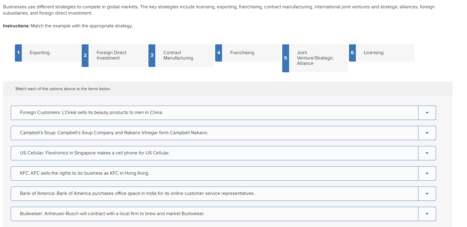Click the number 3 badge for Contract Manufacturing
The image size is (467, 227).
point(152,55)
